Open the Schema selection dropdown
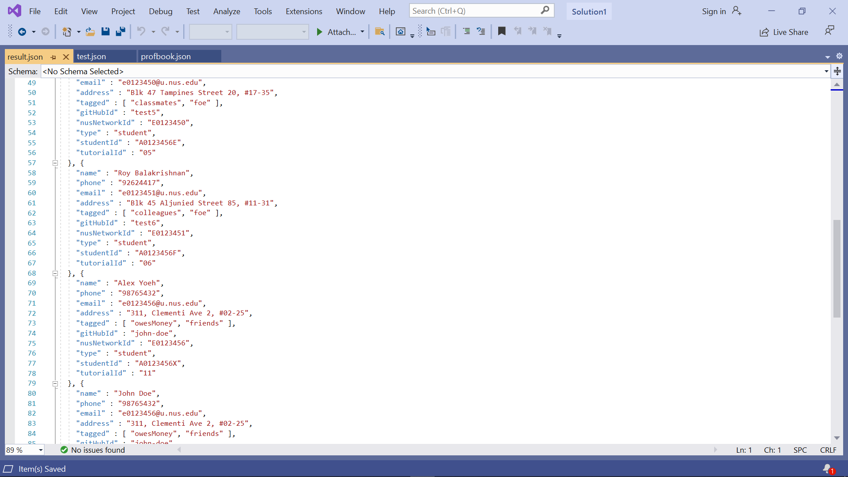 [826, 72]
